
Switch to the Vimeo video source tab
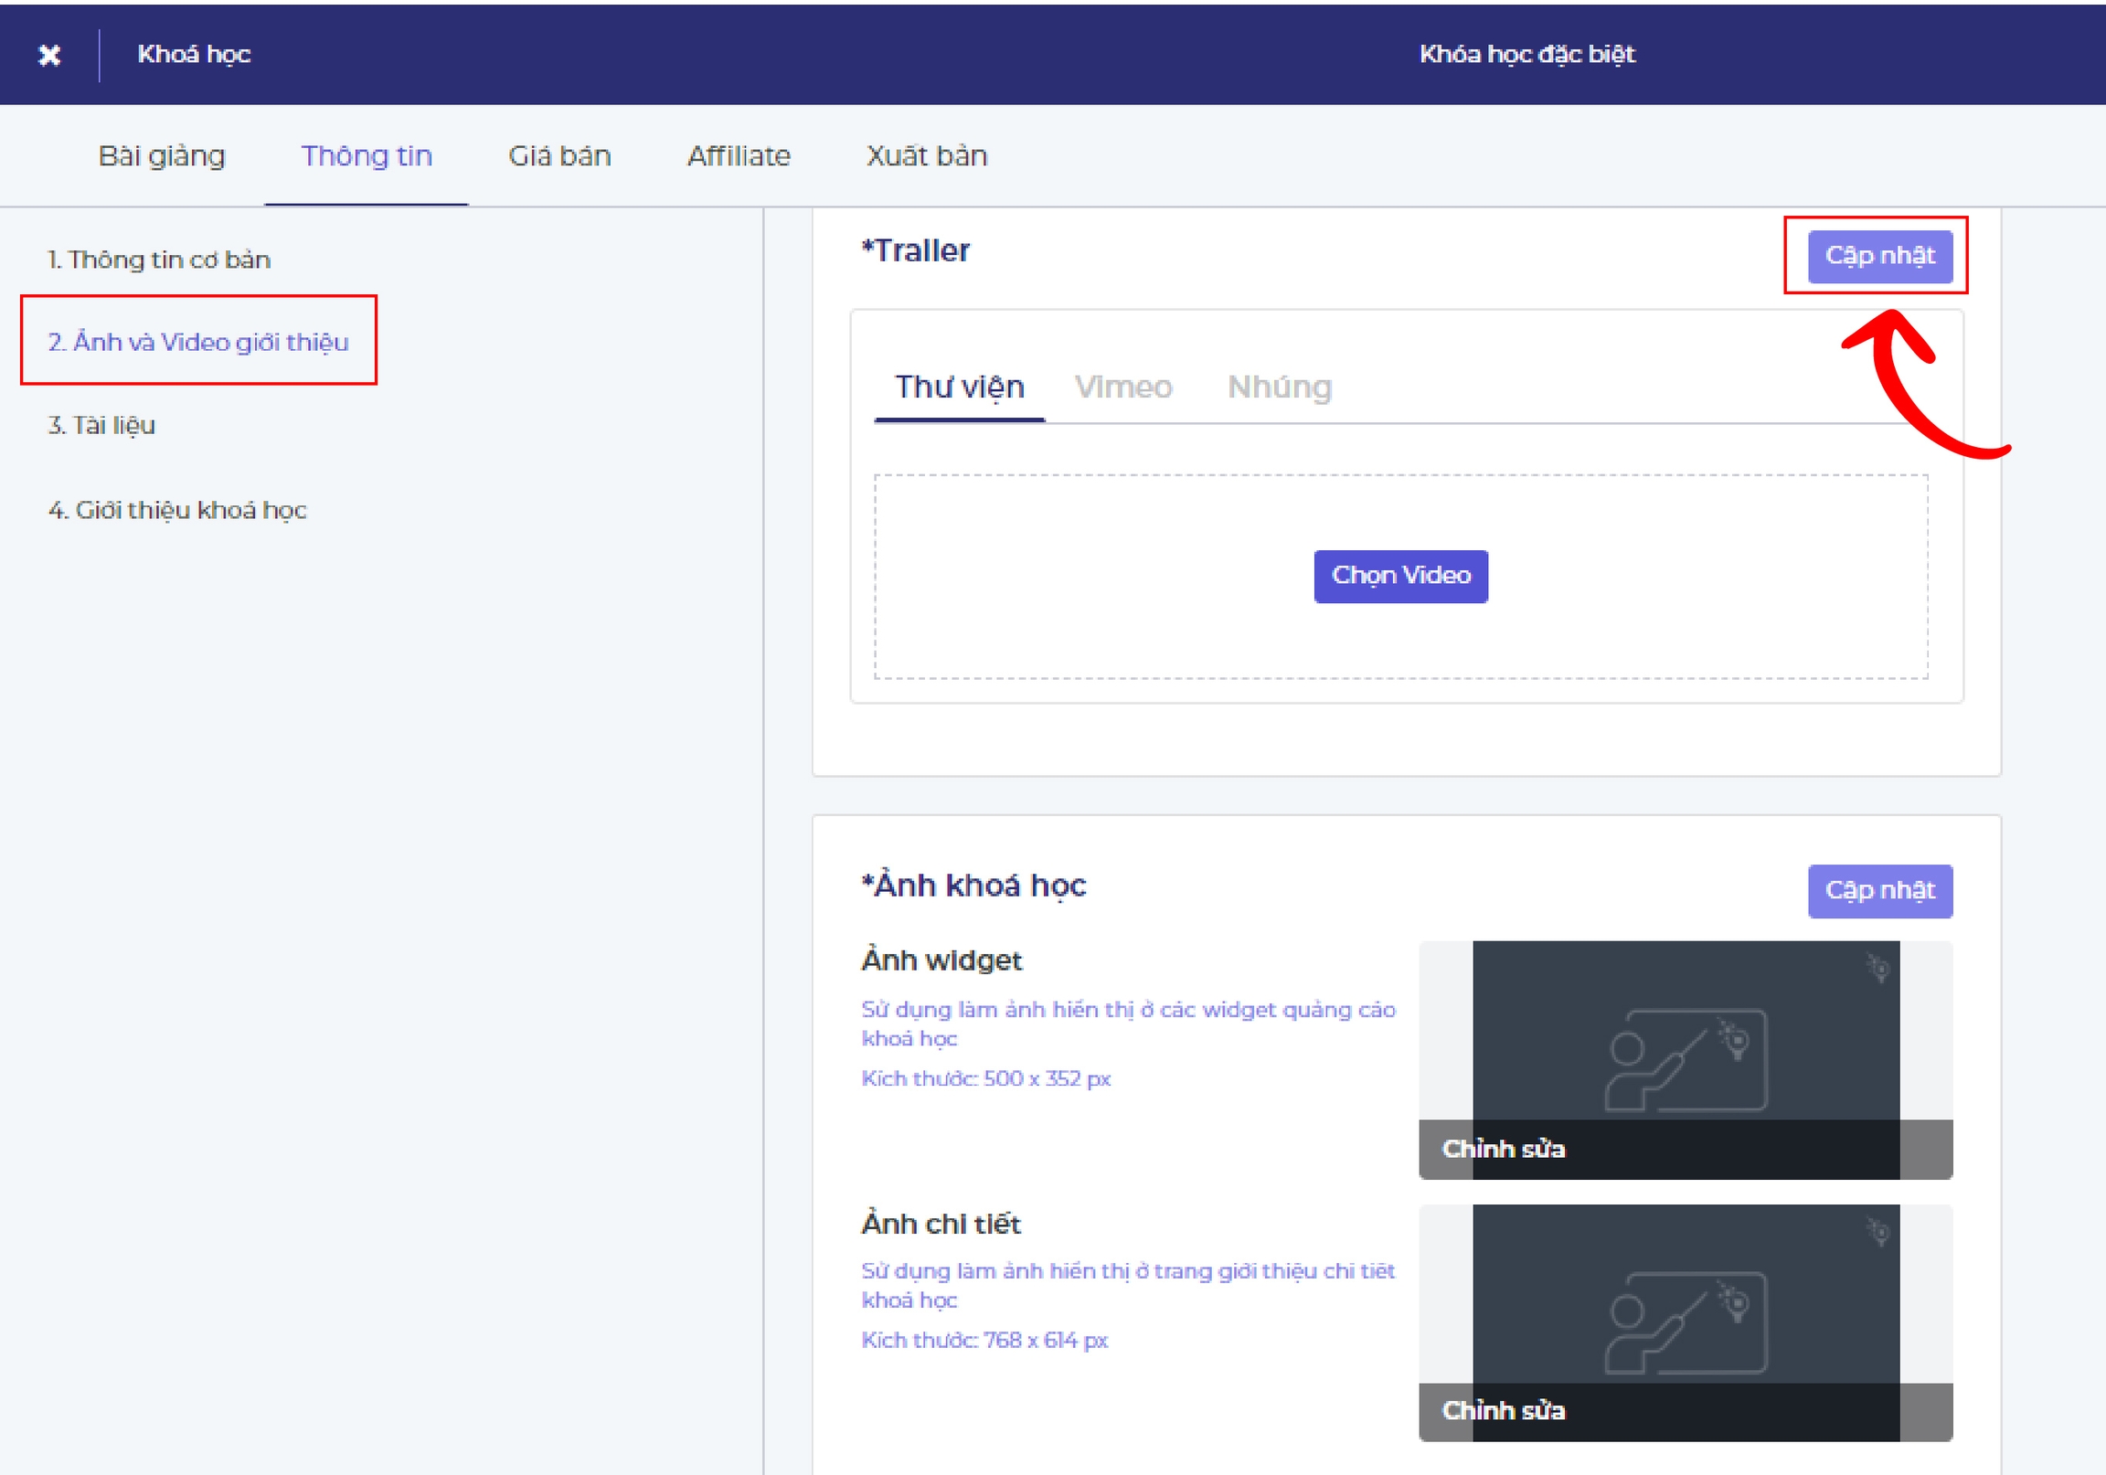[1122, 387]
